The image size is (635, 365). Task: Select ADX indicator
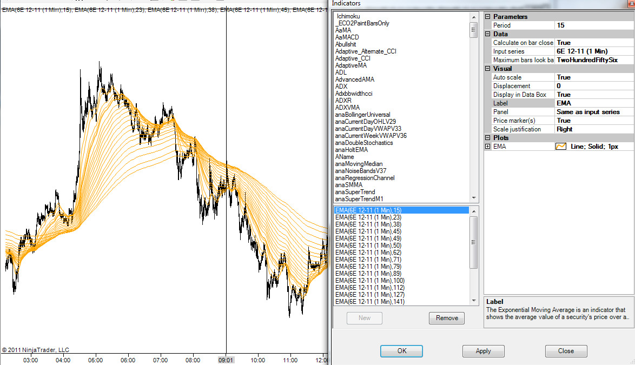point(341,87)
